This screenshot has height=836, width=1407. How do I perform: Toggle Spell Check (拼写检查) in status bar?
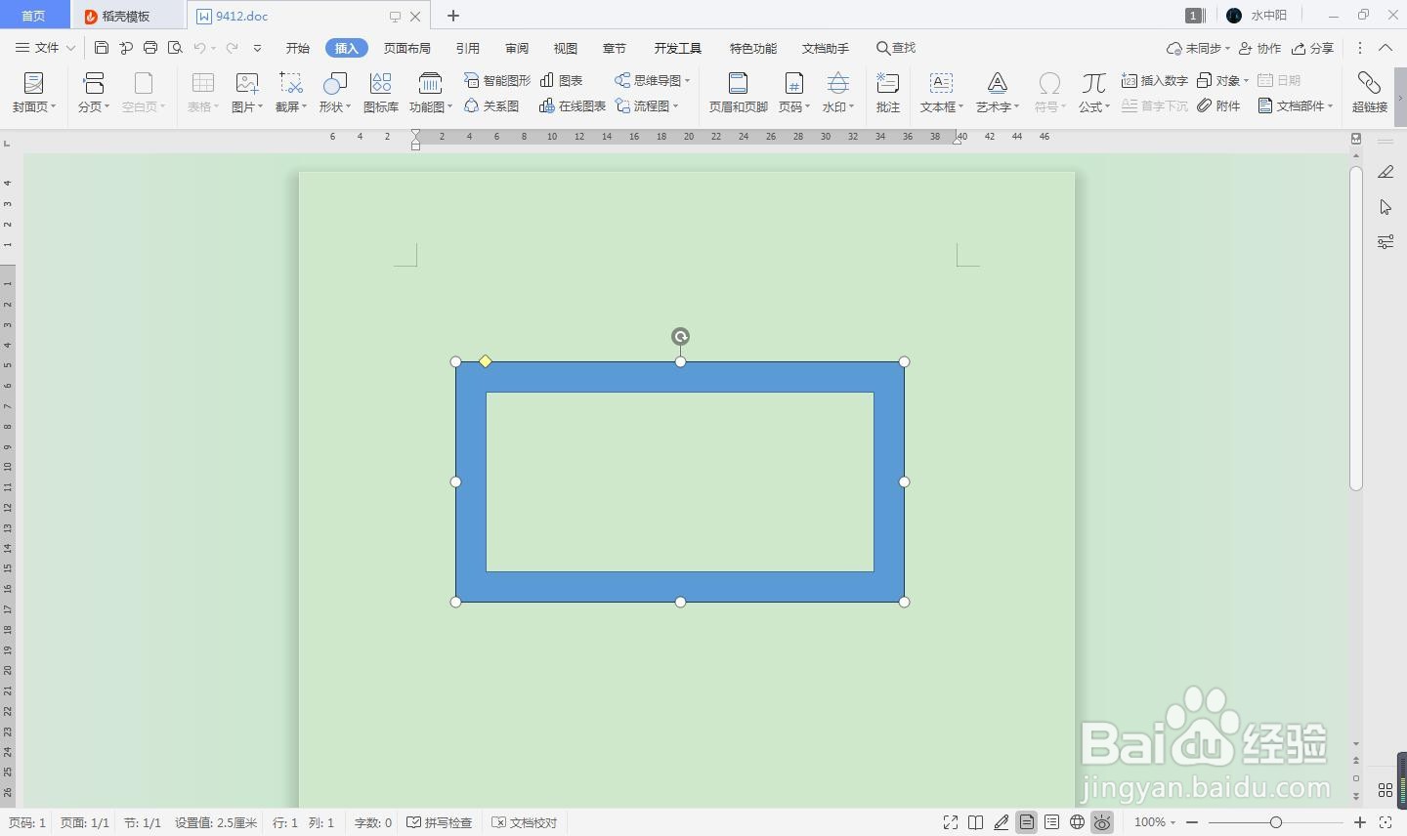click(440, 822)
